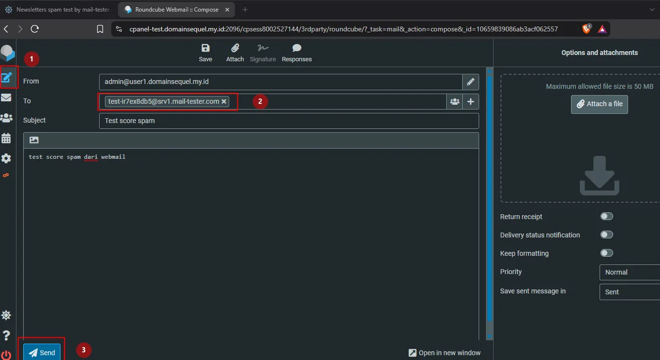Bookmark the page with the bookmark icon
Image resolution: width=660 pixels, height=360 pixels.
[100, 29]
